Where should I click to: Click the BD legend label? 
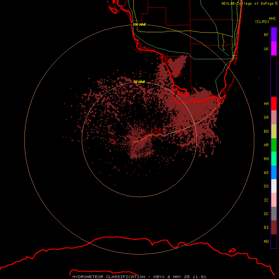click(x=266, y=131)
